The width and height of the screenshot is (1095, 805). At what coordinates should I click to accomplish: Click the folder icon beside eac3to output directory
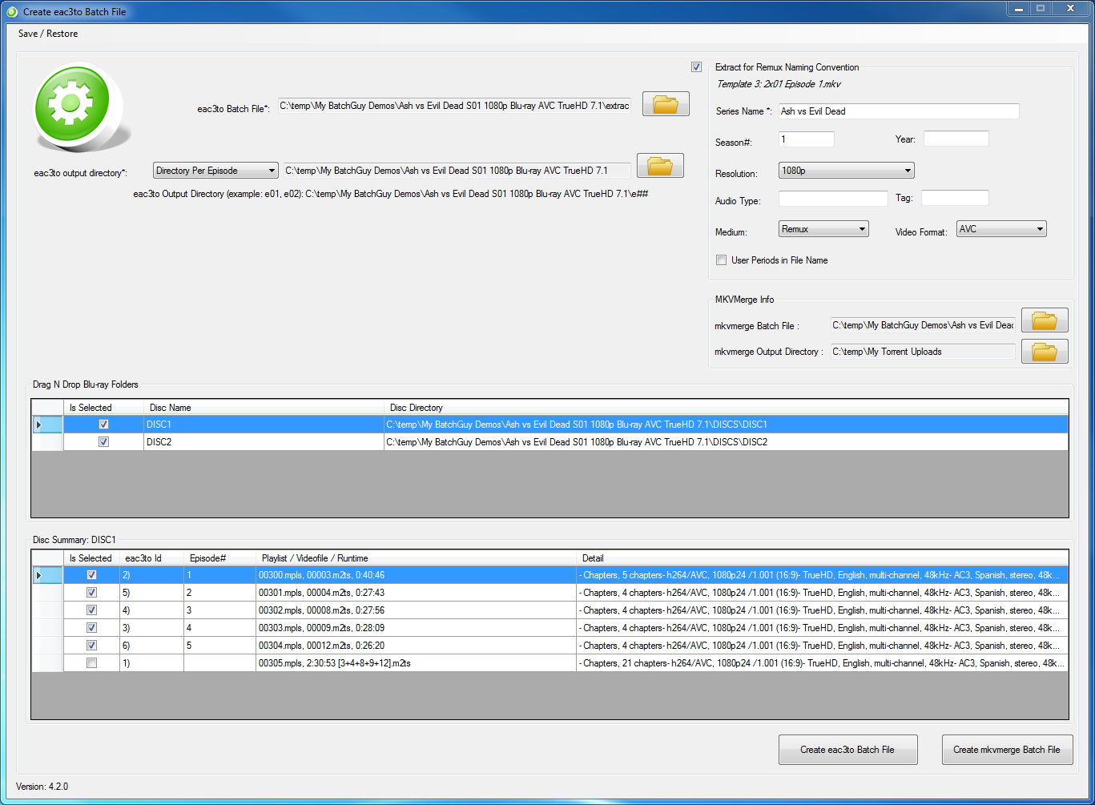pos(660,165)
